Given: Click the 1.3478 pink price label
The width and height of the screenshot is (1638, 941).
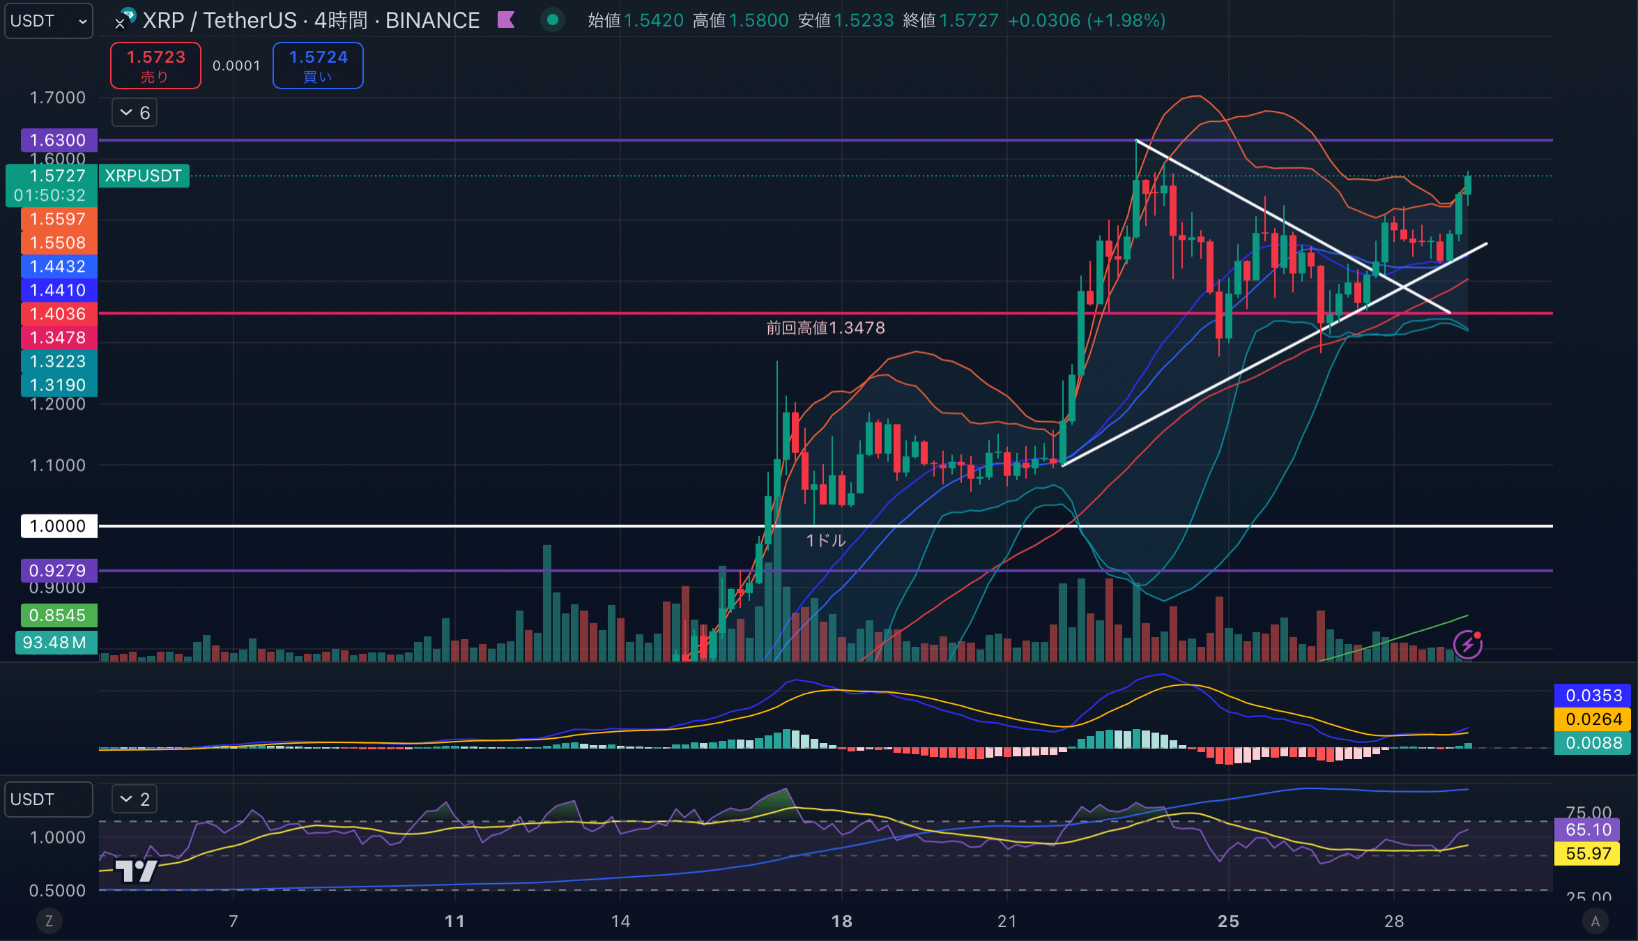Looking at the screenshot, I should (x=59, y=338).
